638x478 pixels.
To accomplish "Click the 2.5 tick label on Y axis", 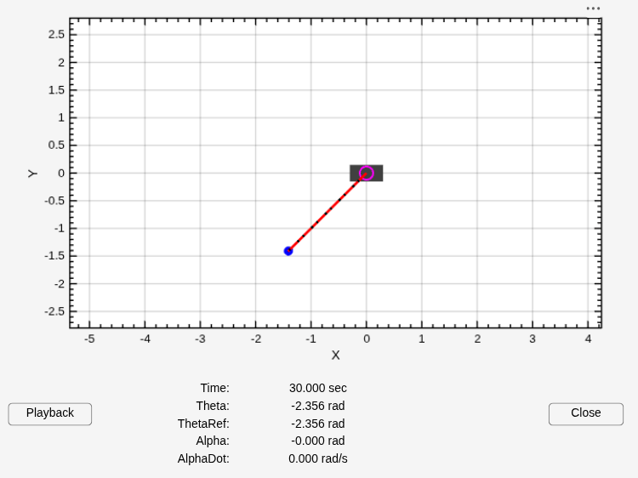I will (x=56, y=35).
